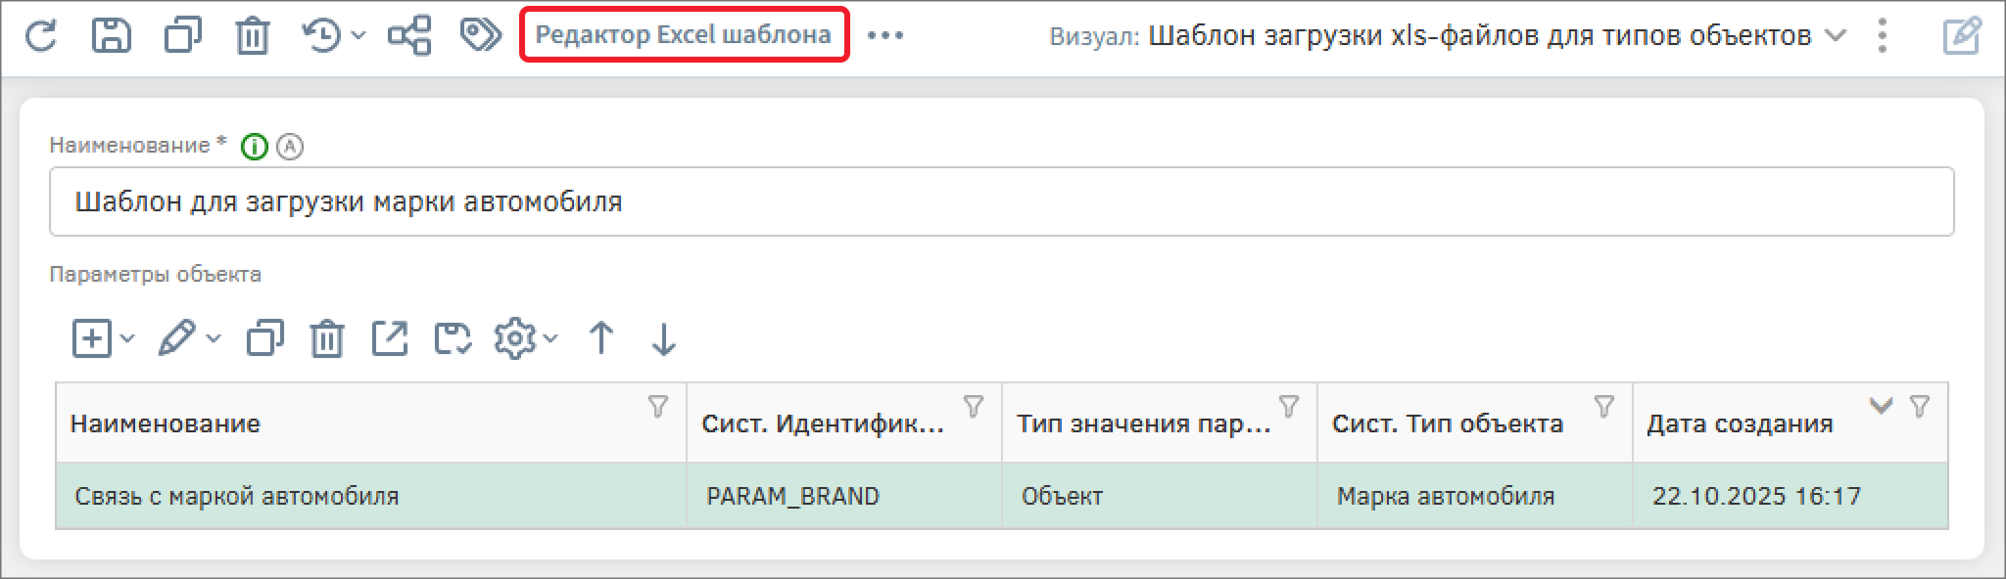Move the selected parameter down
This screenshot has width=2006, height=579.
(x=663, y=339)
